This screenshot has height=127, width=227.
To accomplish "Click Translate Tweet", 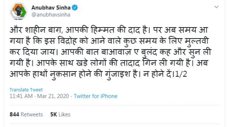I will [x=26, y=90].
